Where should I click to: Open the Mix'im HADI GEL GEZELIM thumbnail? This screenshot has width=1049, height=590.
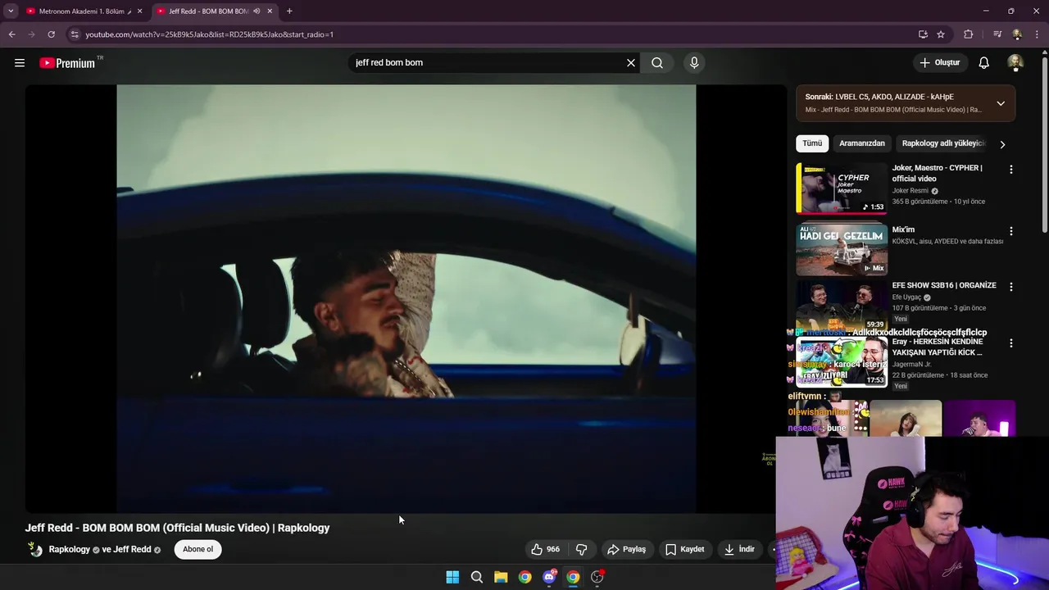point(842,250)
